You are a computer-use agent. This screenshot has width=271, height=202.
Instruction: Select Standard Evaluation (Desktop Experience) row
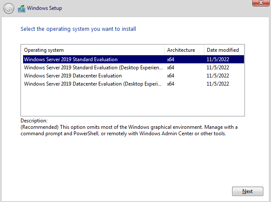133,68
